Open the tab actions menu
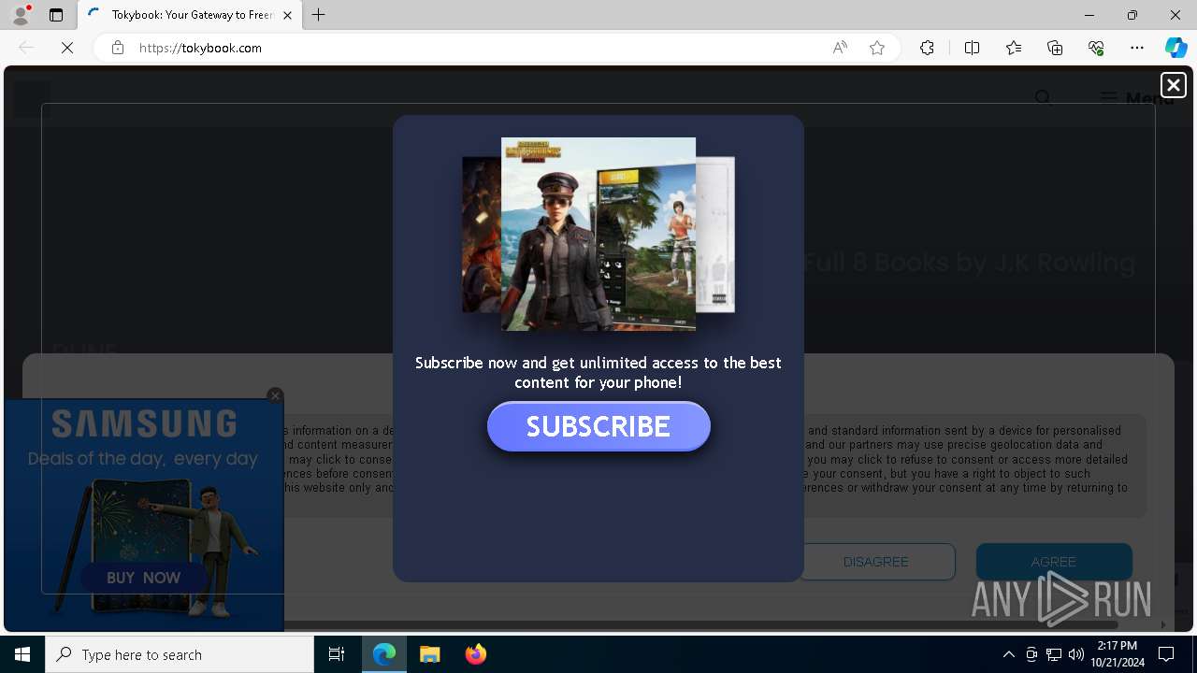Image resolution: width=1197 pixels, height=673 pixels. coord(56,15)
